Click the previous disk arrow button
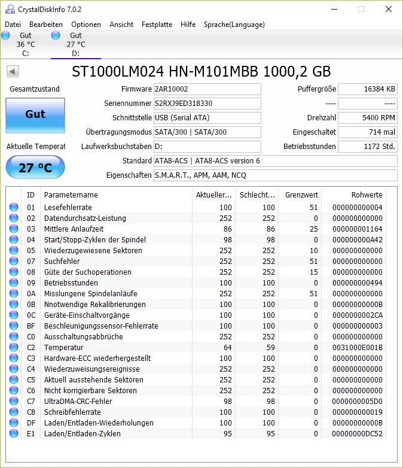The height and width of the screenshot is (468, 403). (13, 71)
